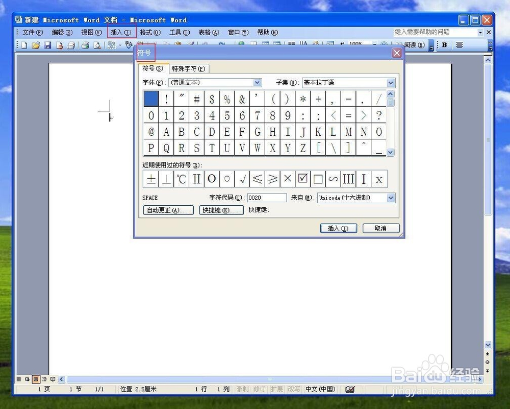Click the document vertical scrollbar up arrow
The height and width of the screenshot is (409, 510).
pyautogui.click(x=488, y=60)
